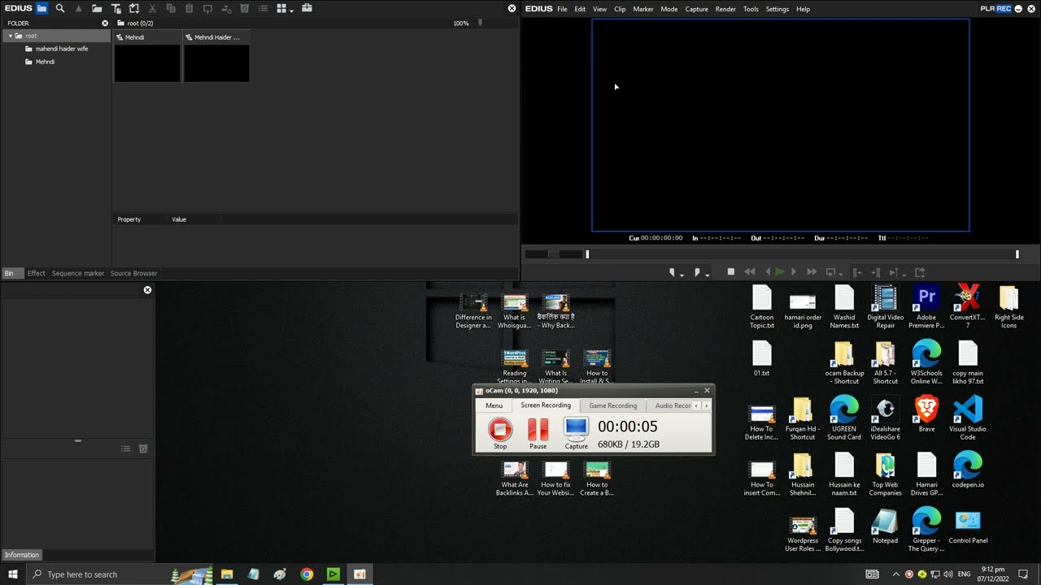The image size is (1041, 585).
Task: Click the Copy icon in the Bin toolbar
Action: click(171, 8)
